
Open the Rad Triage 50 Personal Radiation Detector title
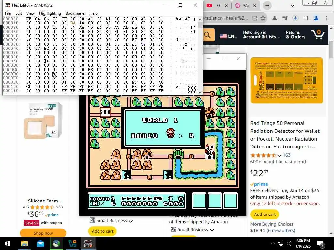coord(285,135)
